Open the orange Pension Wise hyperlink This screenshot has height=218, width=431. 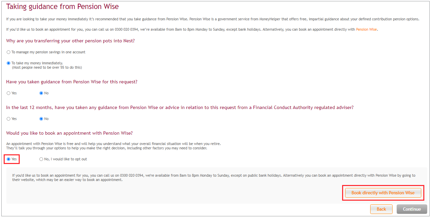coord(366,29)
